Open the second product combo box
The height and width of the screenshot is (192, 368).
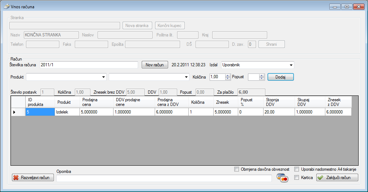[187, 77]
